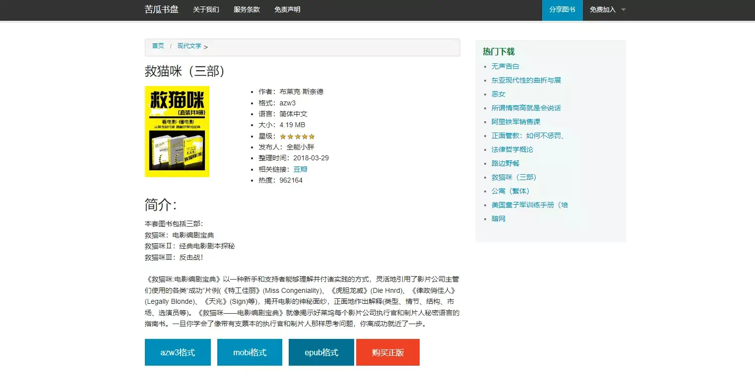Download the mobi格式 version
755x380 pixels.
point(249,352)
